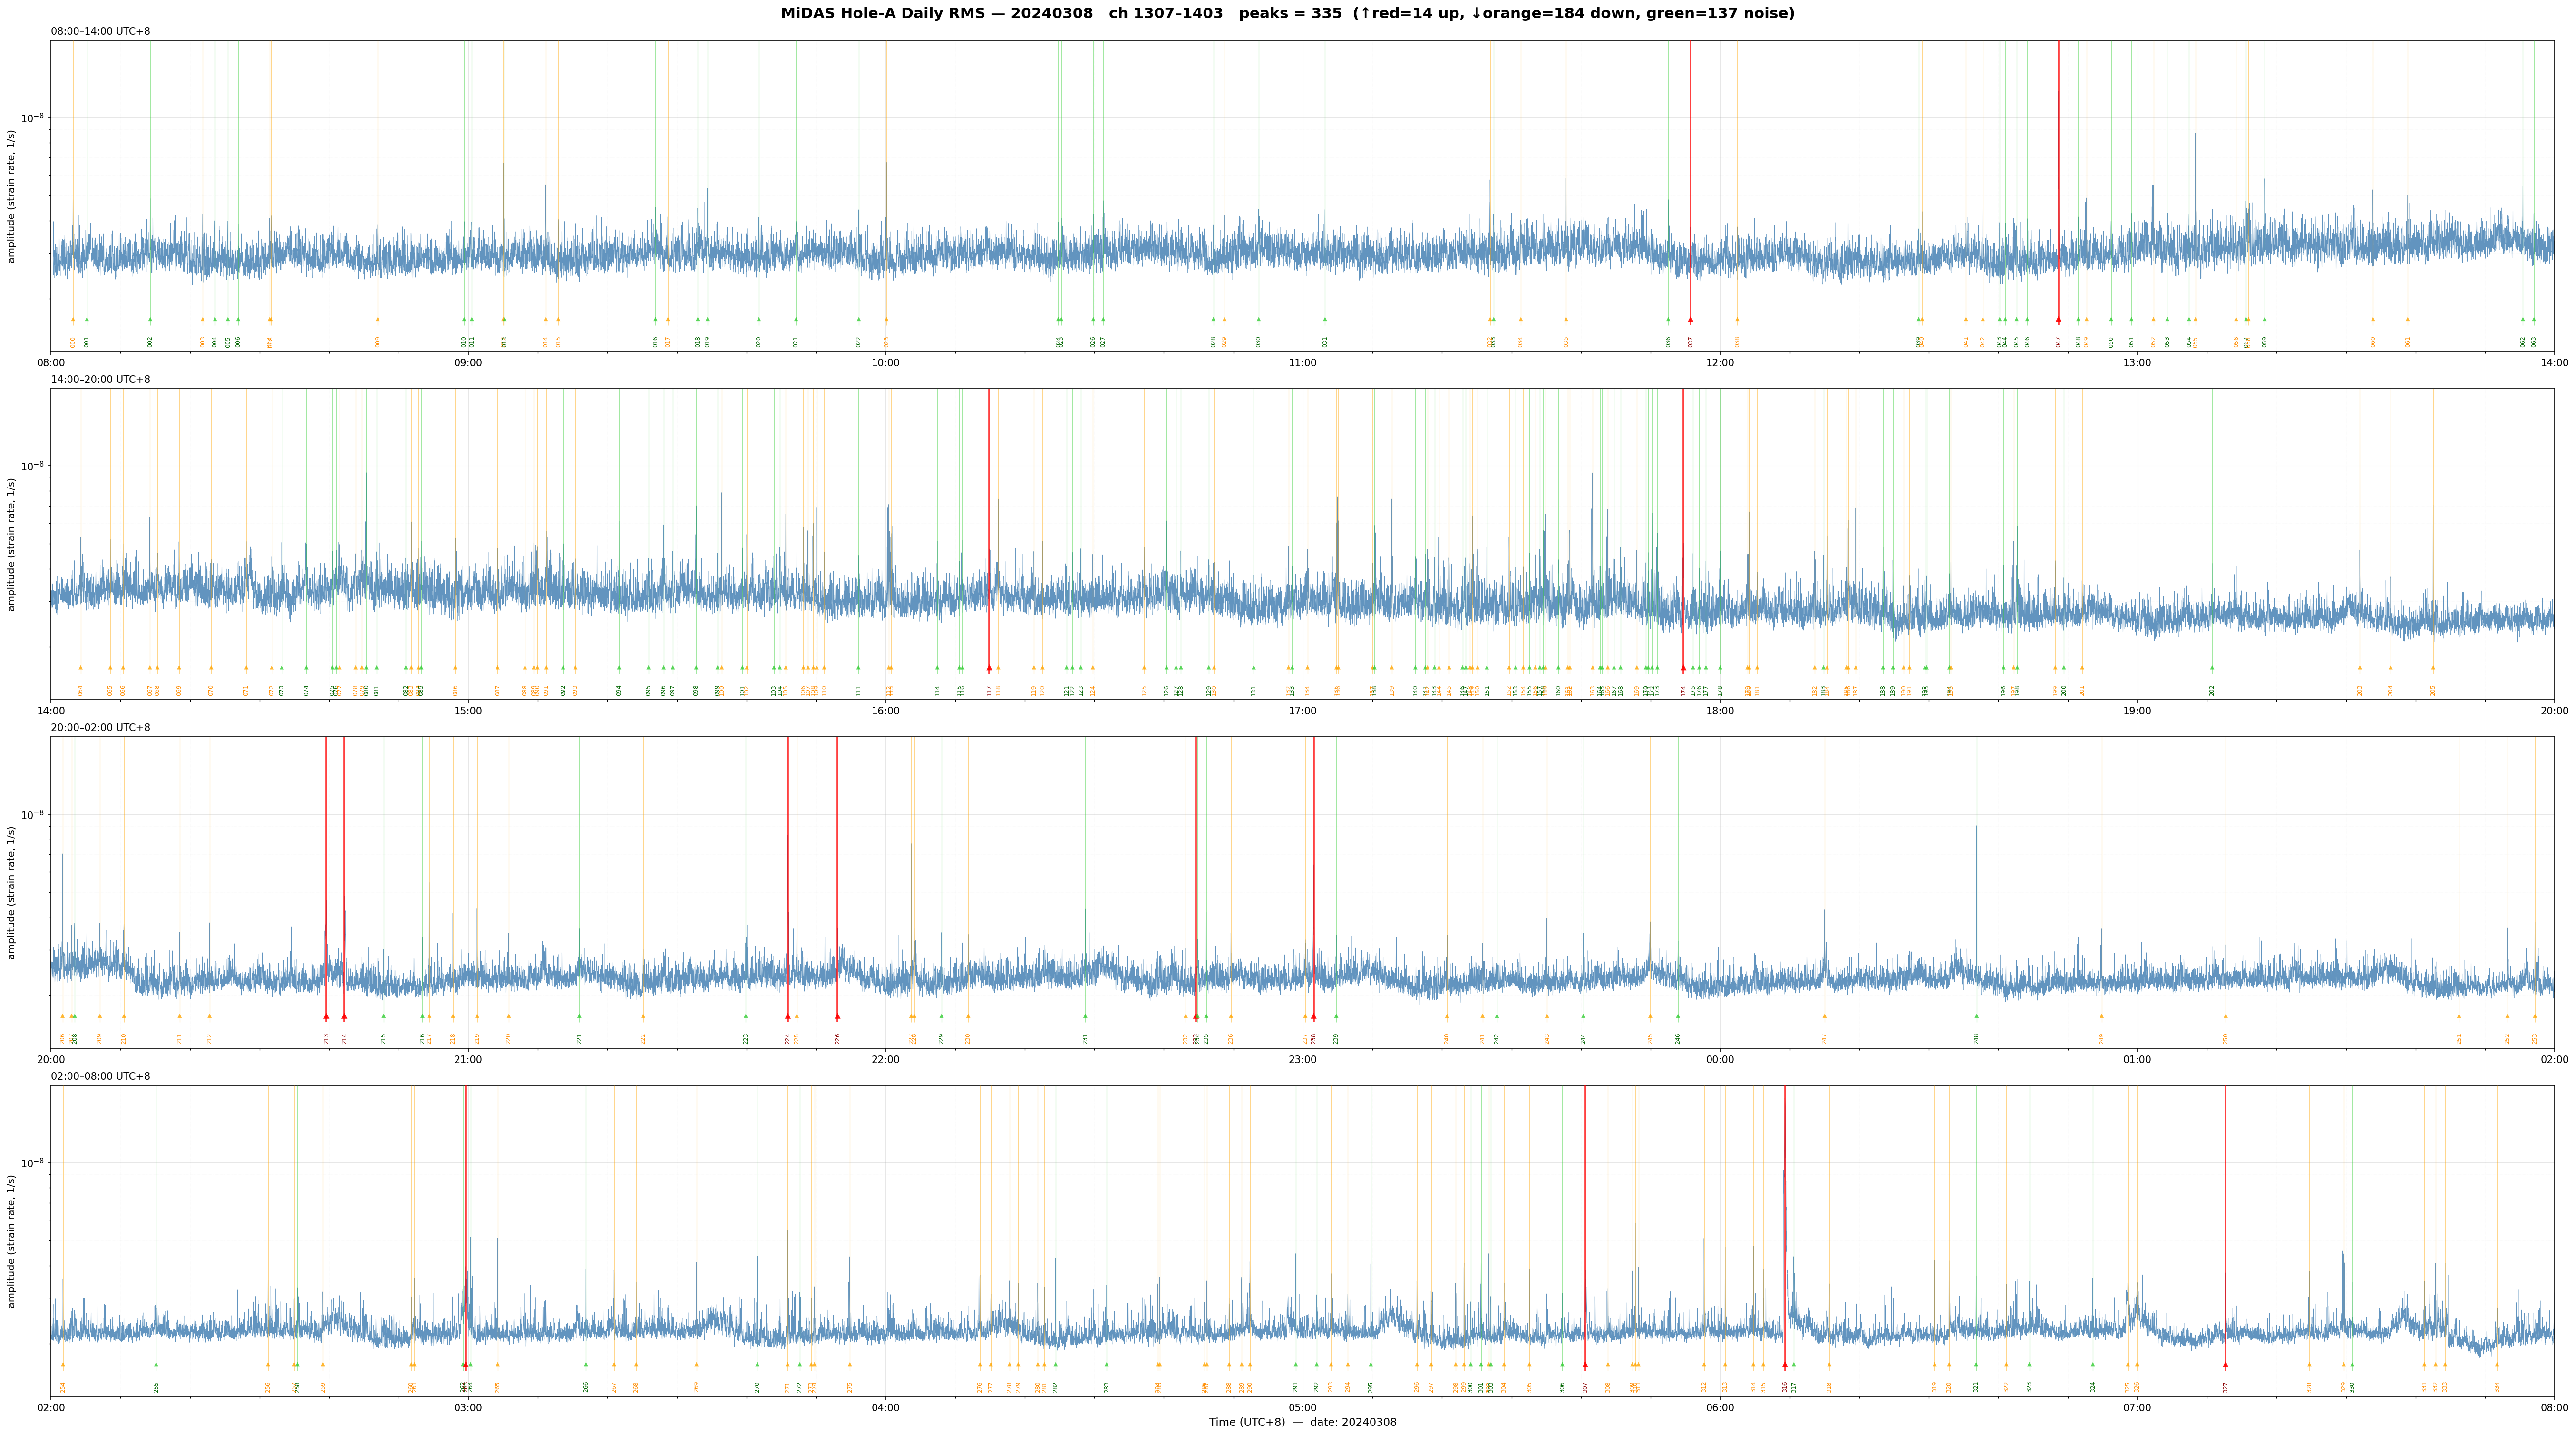Select the green noise marker labeled 231
This screenshot has width=2576, height=1435.
1085,1016
